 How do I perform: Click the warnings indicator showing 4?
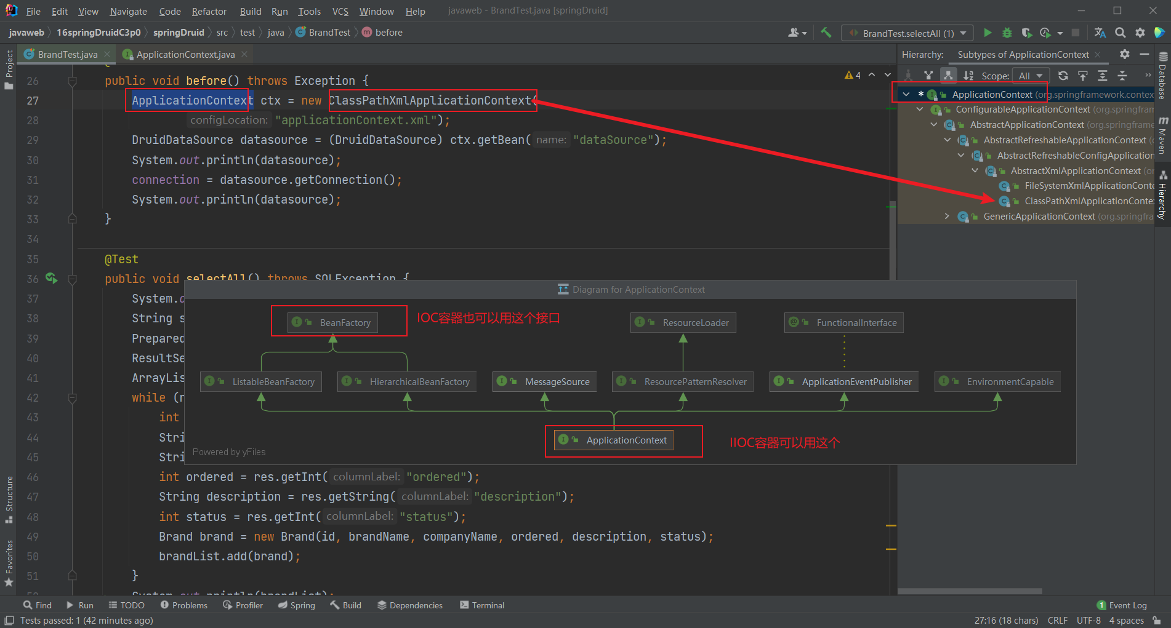click(853, 75)
